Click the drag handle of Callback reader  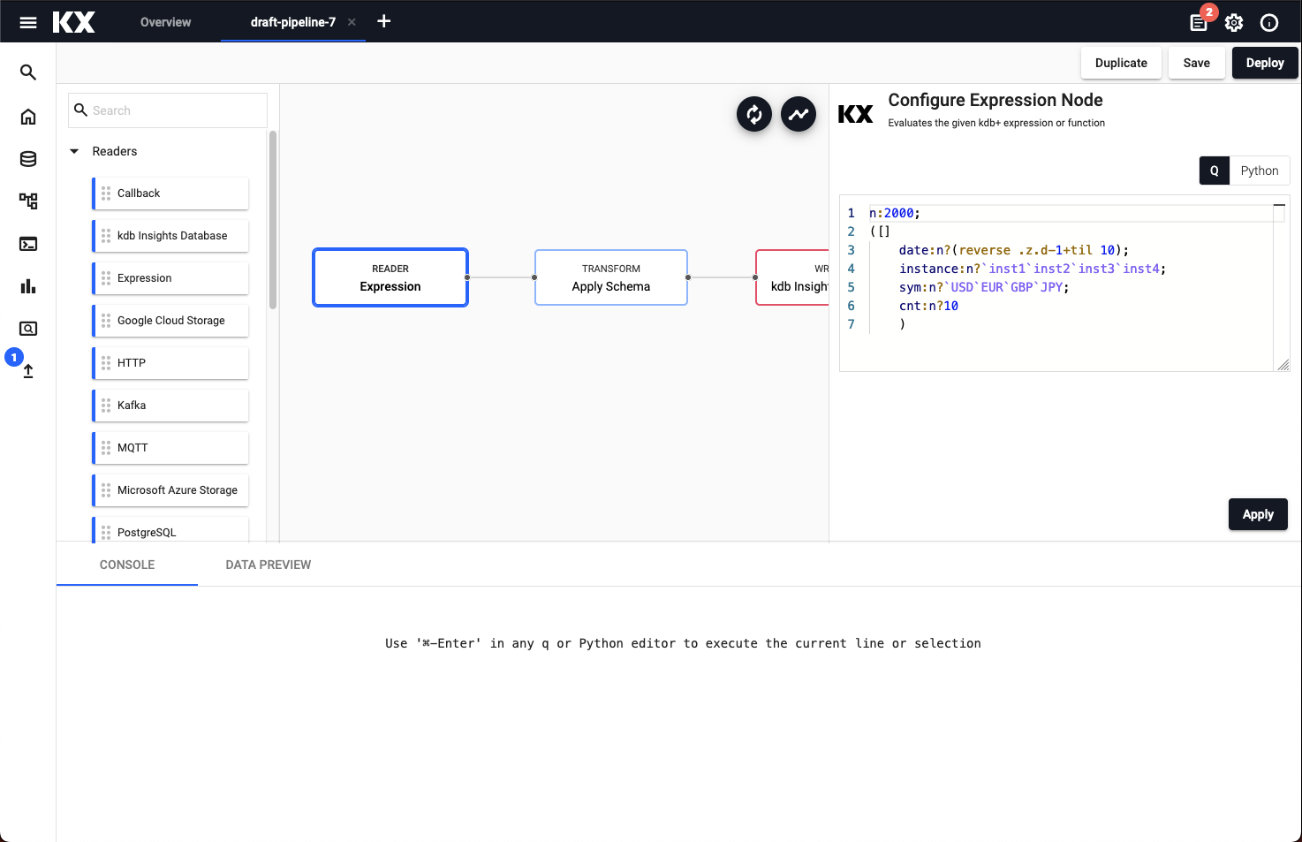point(106,193)
